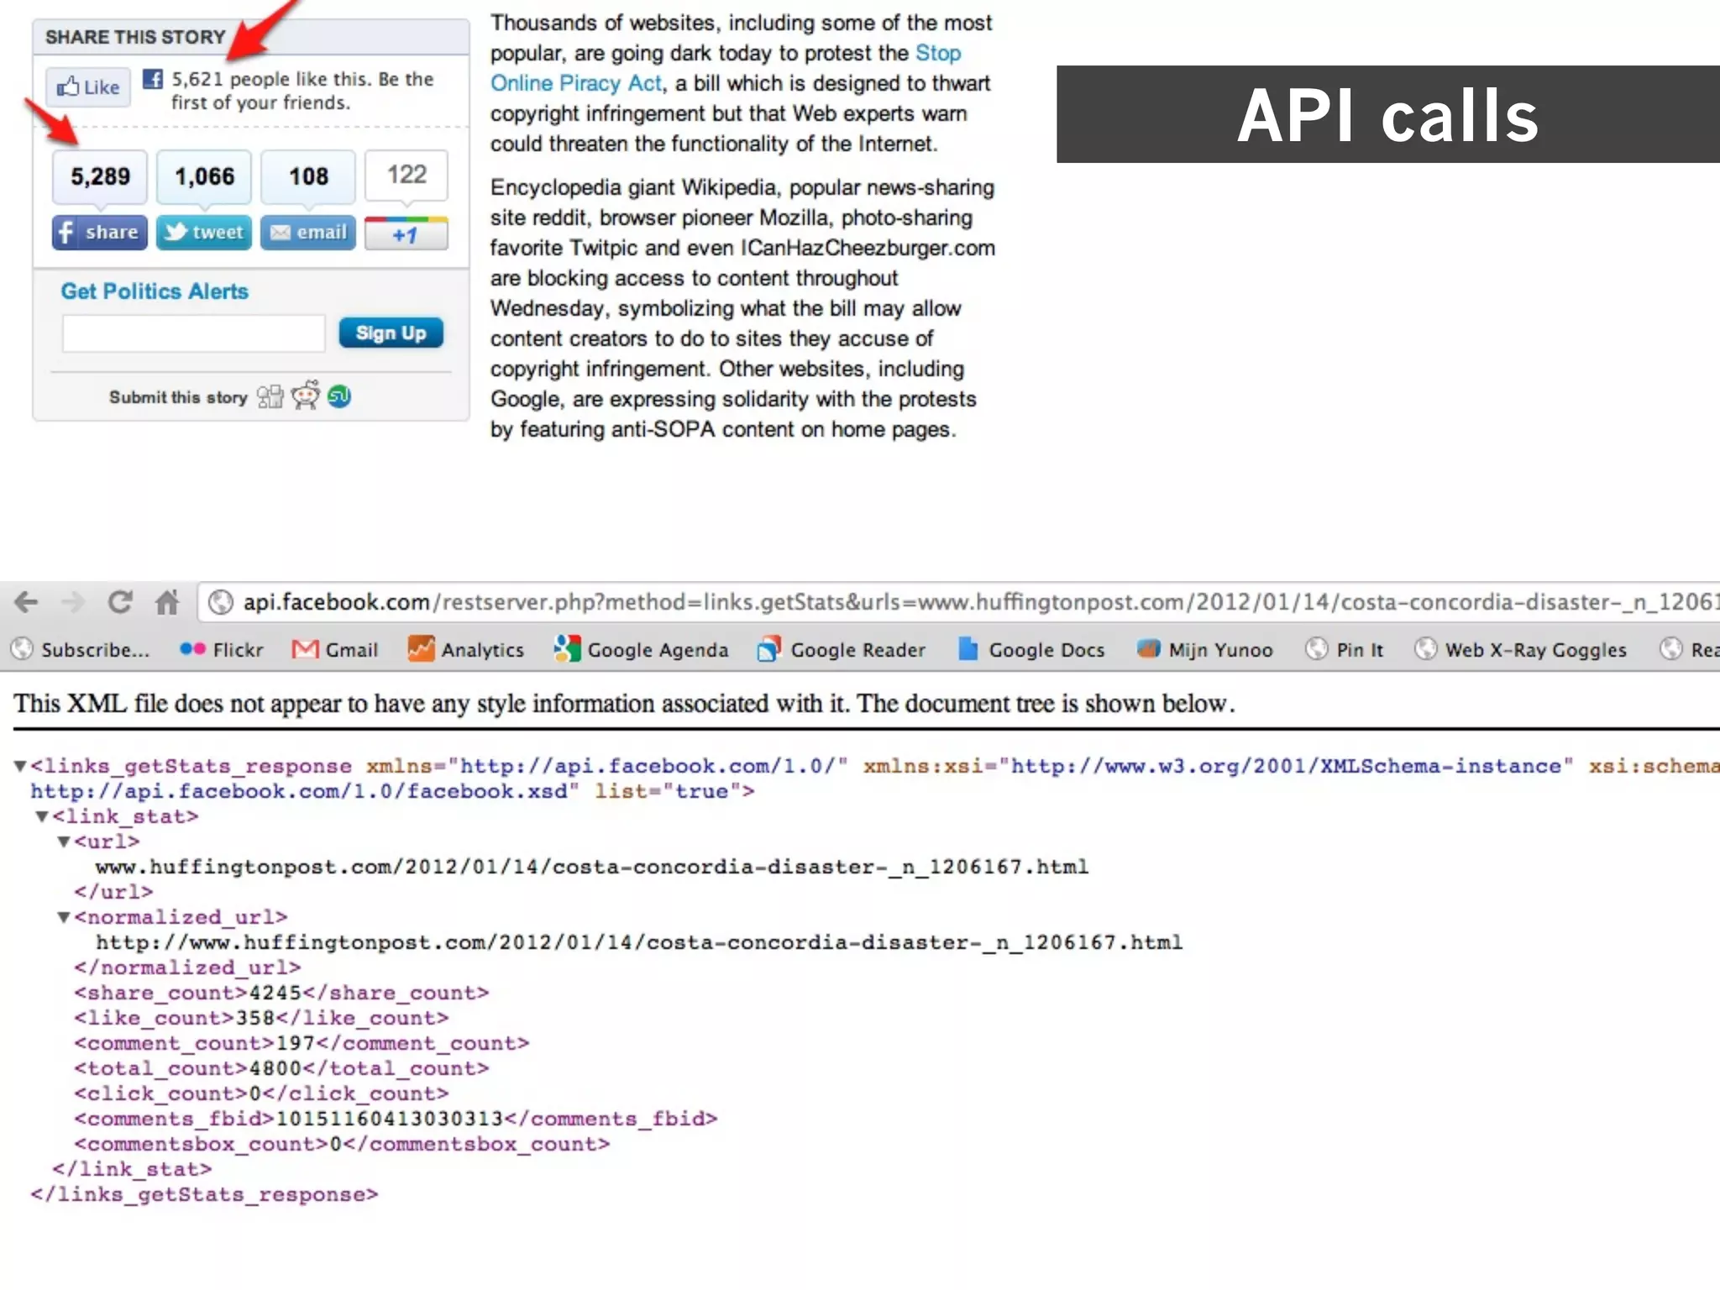
Task: Submit this story to Reddit
Action: point(306,395)
